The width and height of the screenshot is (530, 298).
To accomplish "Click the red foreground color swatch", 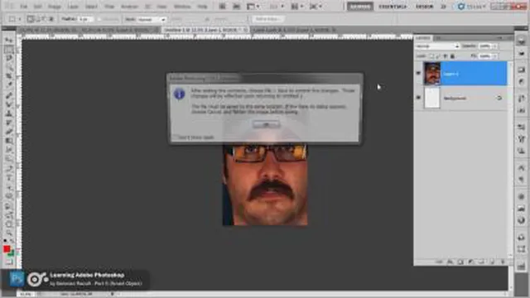I will pyautogui.click(x=7, y=249).
